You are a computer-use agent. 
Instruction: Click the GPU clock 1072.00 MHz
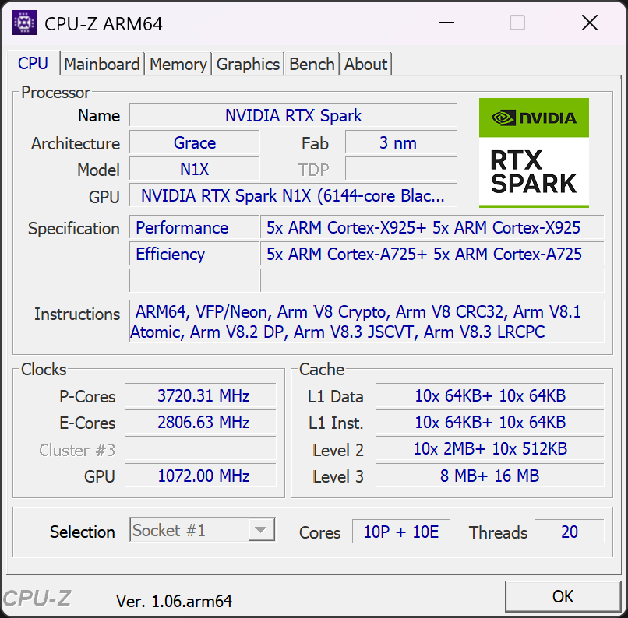point(200,476)
